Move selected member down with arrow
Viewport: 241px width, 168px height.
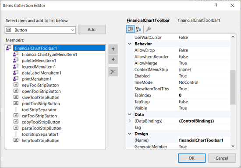113,59
